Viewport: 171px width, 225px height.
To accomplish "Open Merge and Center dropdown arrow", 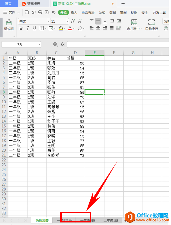I will (x=141, y=29).
